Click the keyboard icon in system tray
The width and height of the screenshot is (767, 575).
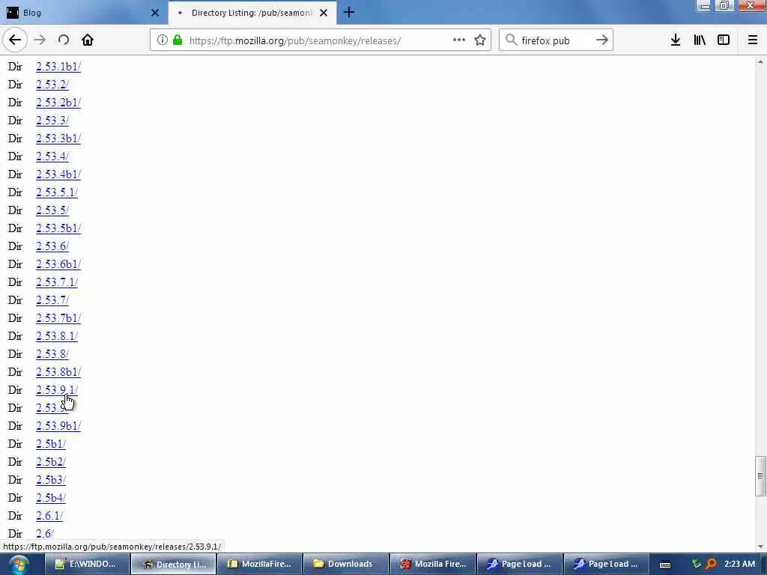coord(665,565)
